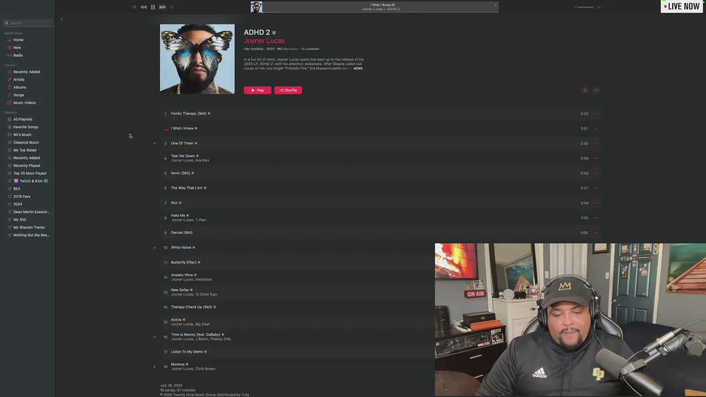This screenshot has width=706, height=397.
Task: Click the ADHD 2 album cover art
Action: pos(197,59)
